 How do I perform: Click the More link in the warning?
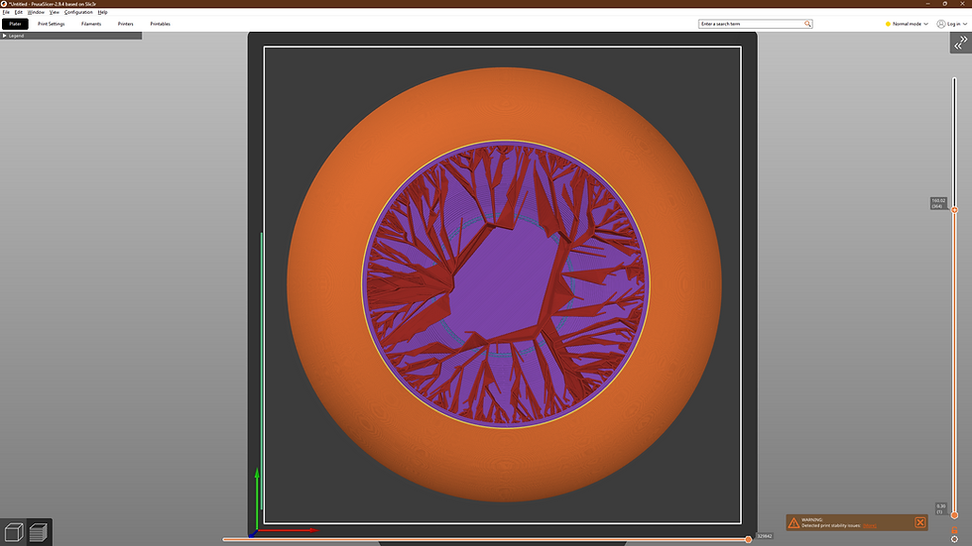click(870, 525)
